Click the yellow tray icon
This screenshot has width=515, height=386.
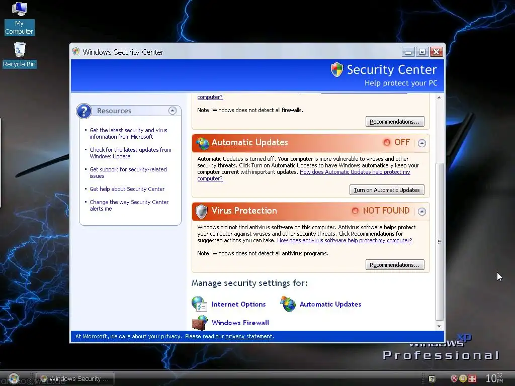(x=463, y=378)
